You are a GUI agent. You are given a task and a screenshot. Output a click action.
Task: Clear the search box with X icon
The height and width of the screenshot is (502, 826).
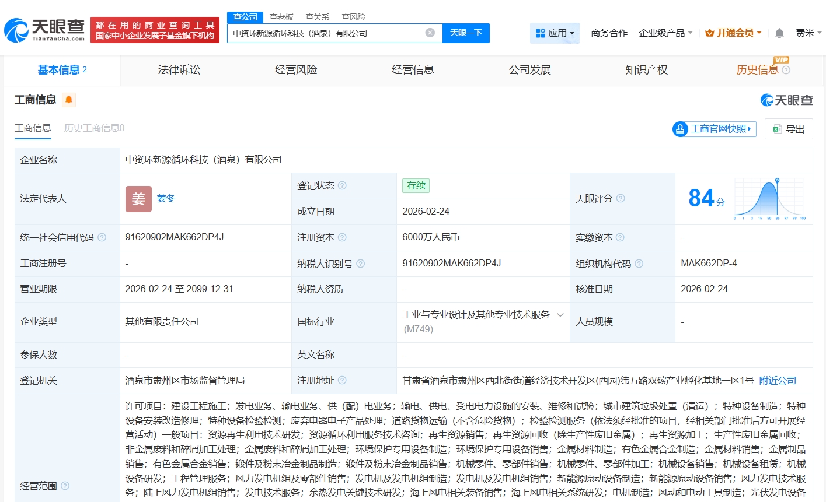tap(430, 33)
